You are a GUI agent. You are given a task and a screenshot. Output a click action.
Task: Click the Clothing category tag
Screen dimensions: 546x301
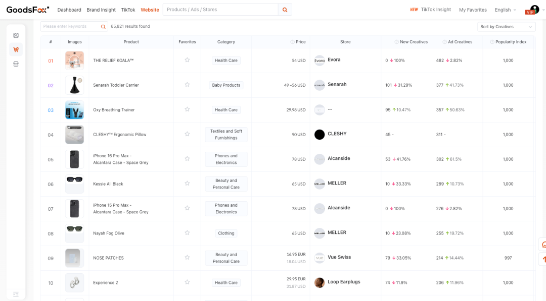226,233
